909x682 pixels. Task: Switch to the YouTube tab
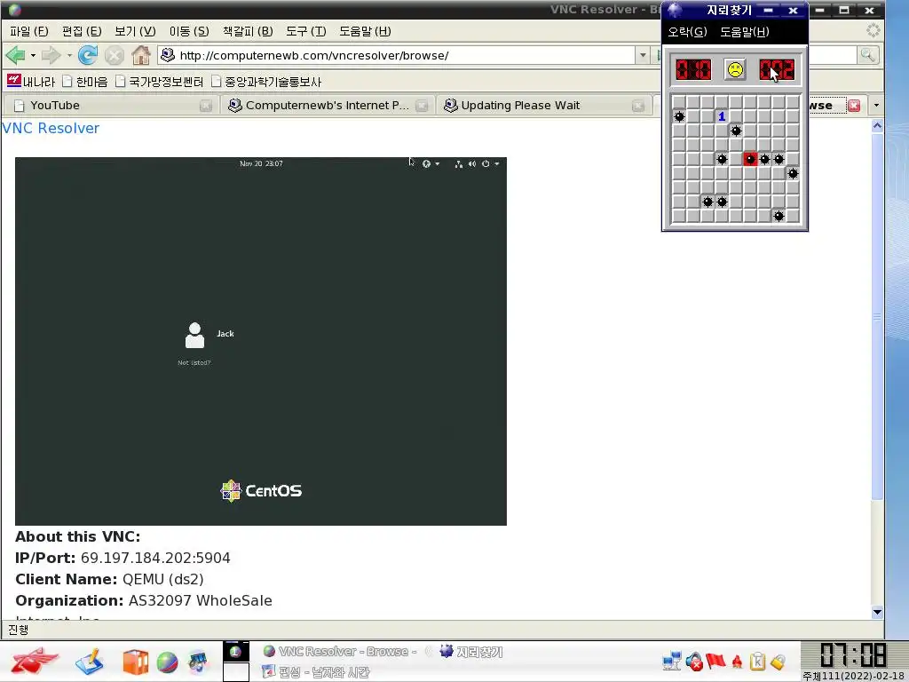coord(112,106)
